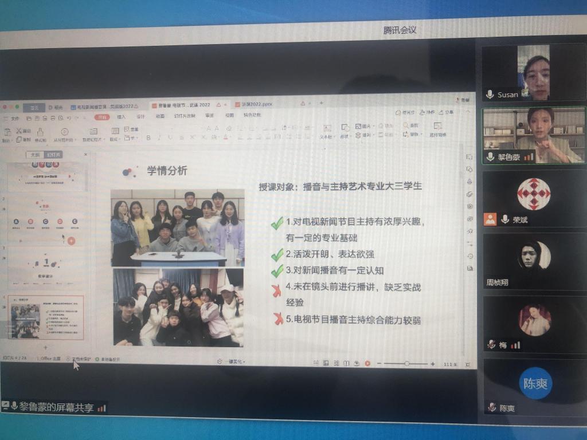Toggle the microphone icon beside 荣斌
587x440 pixels.
click(505, 219)
